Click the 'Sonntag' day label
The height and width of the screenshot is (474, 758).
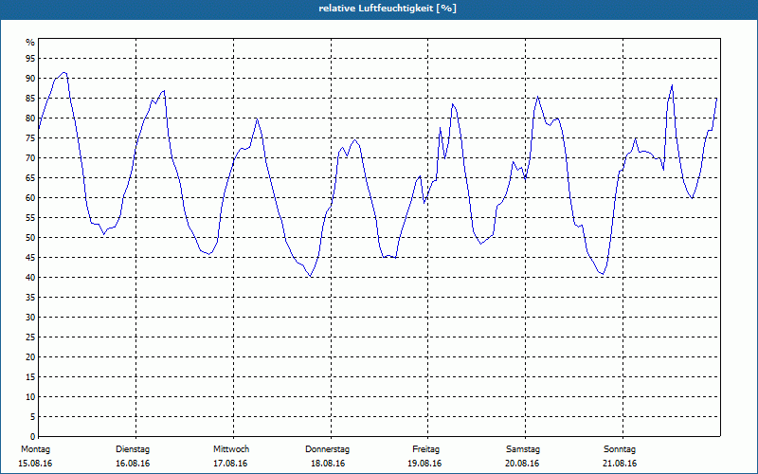[x=620, y=449]
